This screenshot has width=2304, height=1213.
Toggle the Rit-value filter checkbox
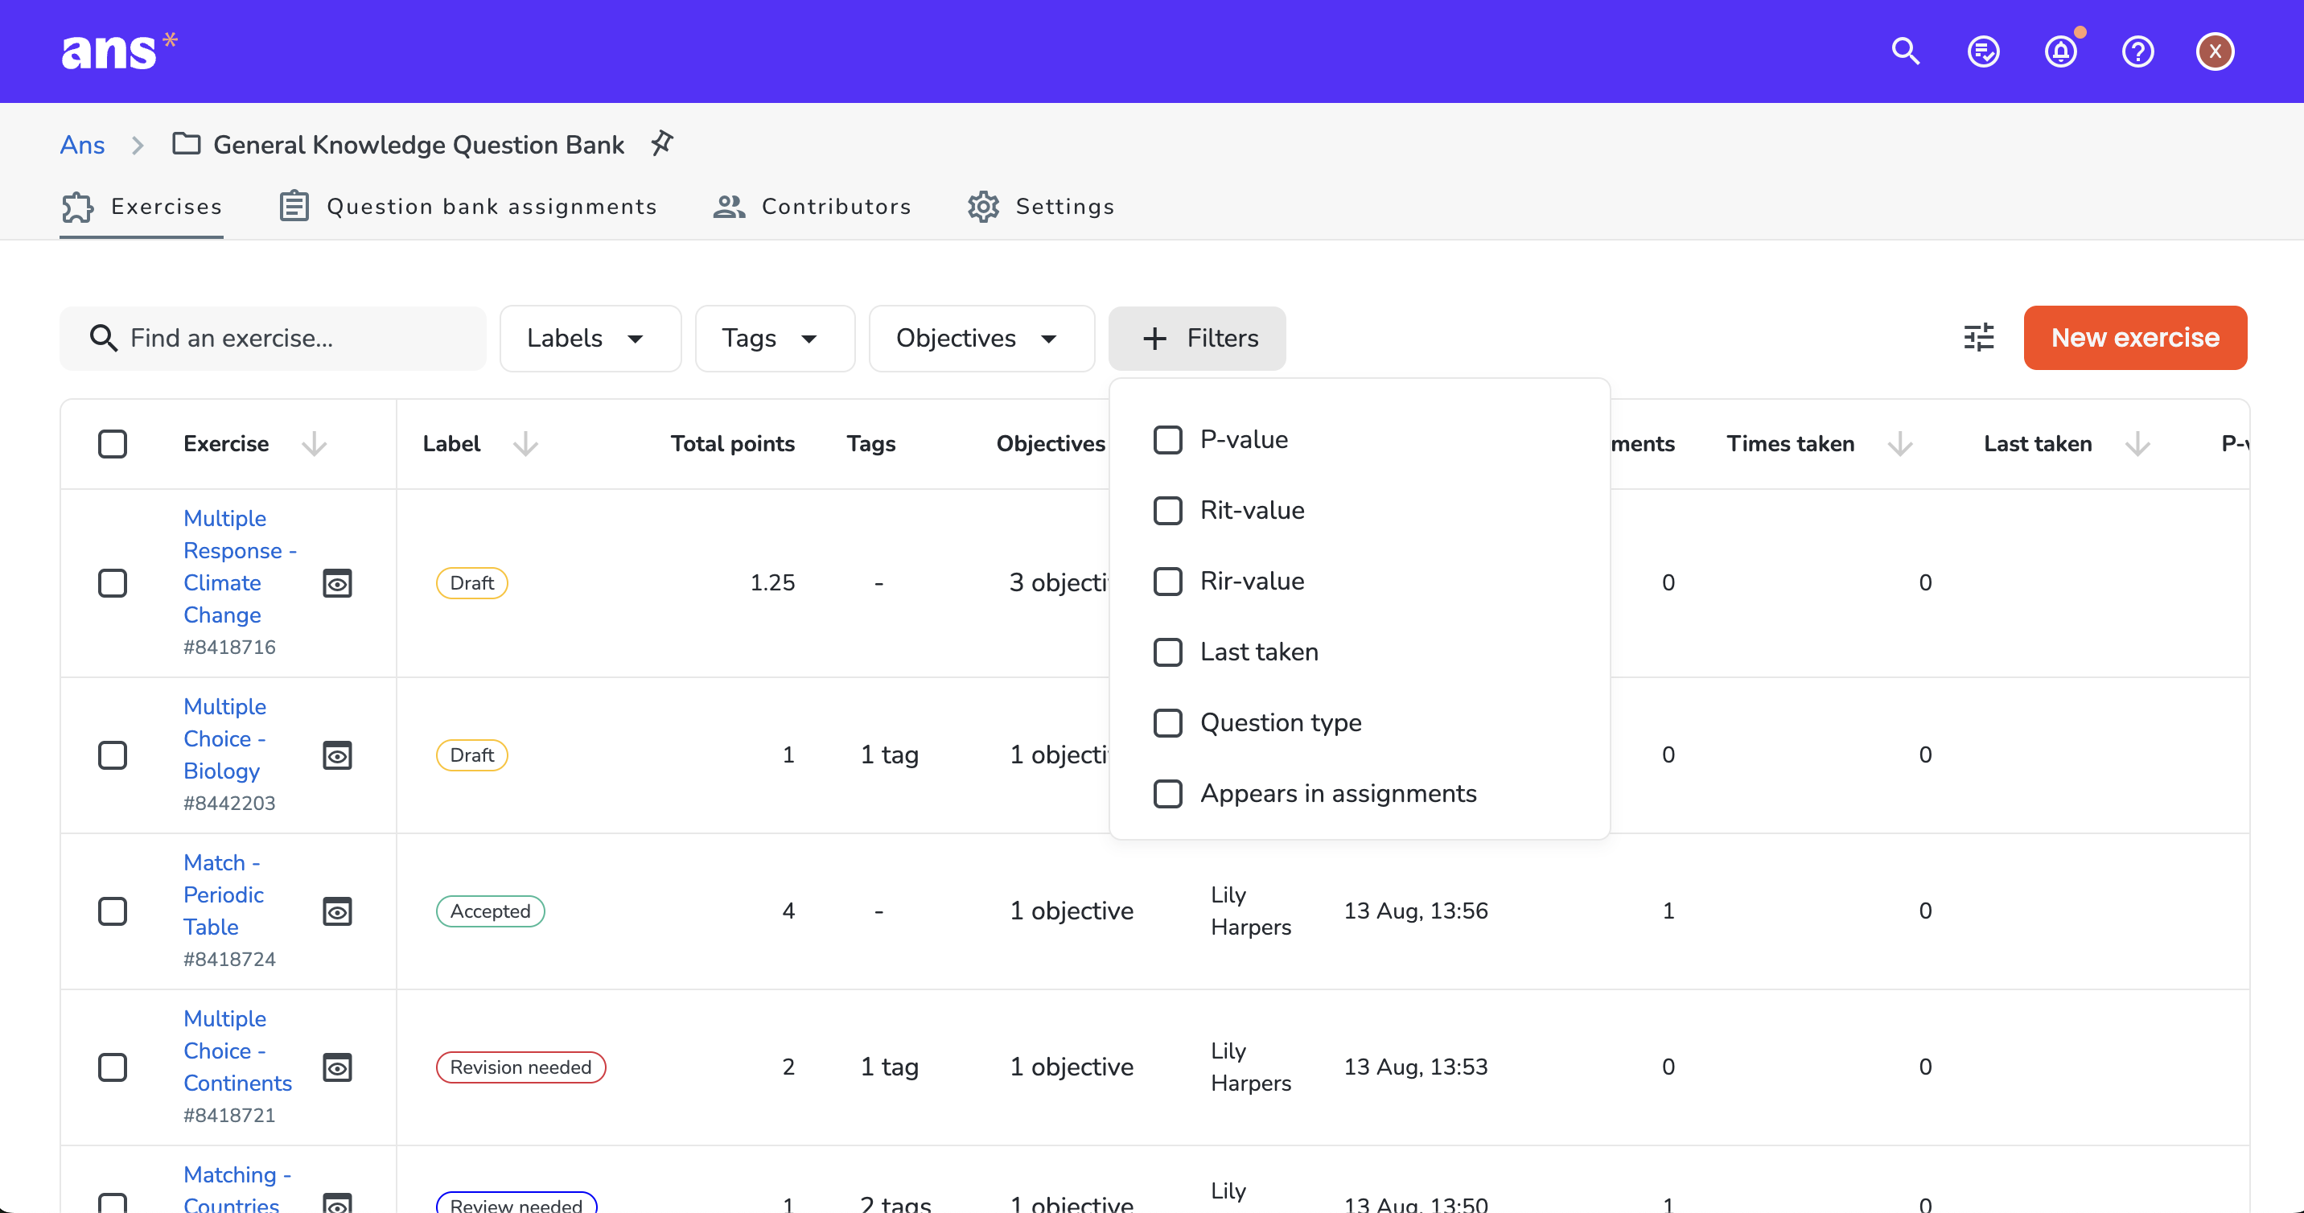(x=1167, y=511)
